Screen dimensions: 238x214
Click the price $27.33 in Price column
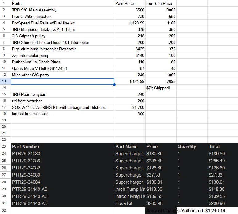pos(161,175)
